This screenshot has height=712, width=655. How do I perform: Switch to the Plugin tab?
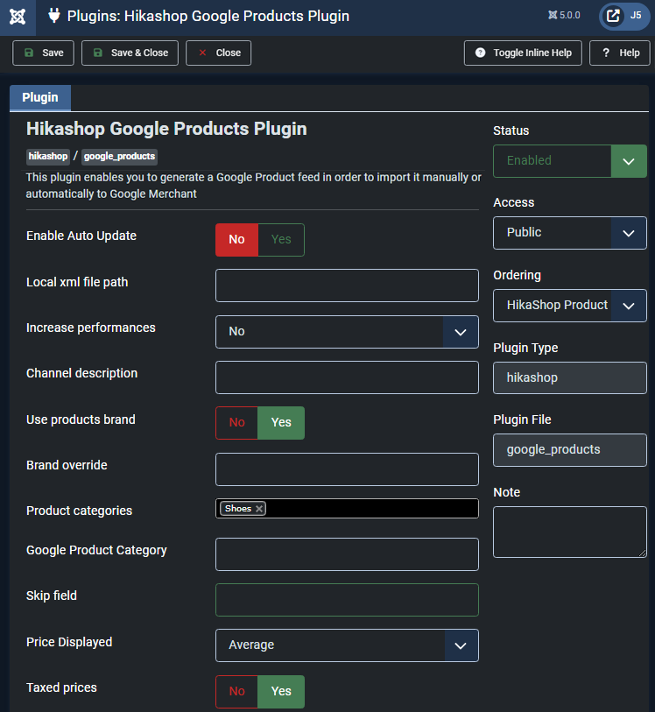[40, 97]
